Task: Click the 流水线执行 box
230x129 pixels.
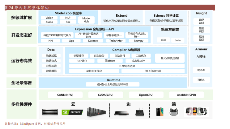Action: 138,61
